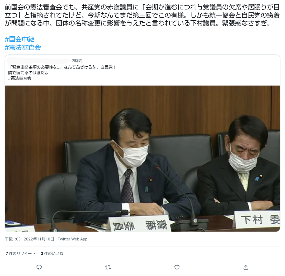Retweet using the retweet arrows icon
The height and width of the screenshot is (276, 285).
point(108,267)
